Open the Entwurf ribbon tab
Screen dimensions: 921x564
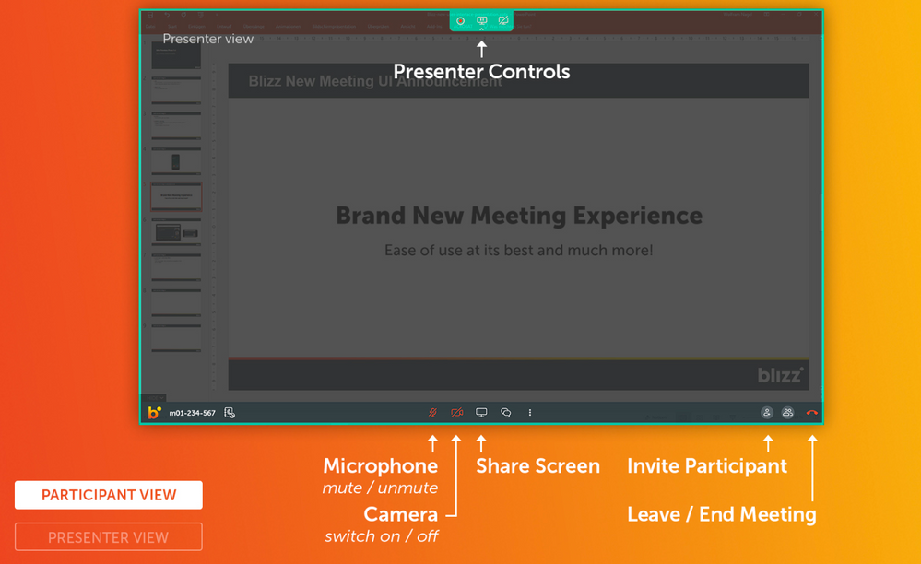click(x=224, y=27)
